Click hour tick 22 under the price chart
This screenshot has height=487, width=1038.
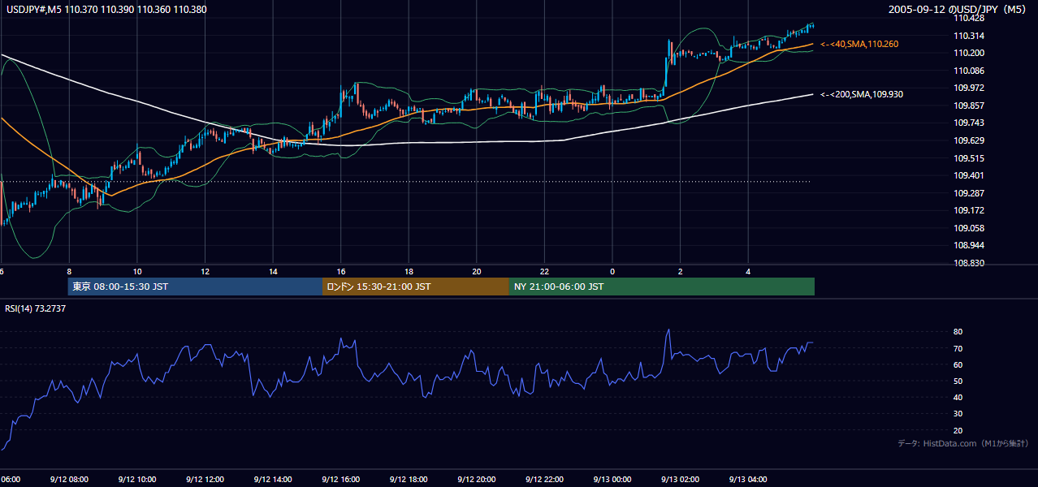coord(545,271)
